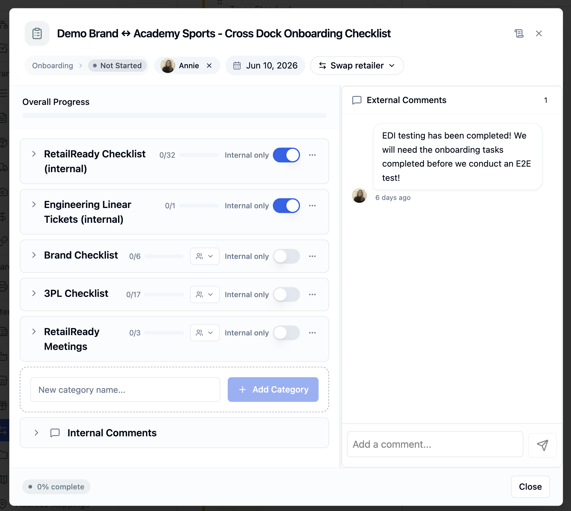
Task: Click the Close button at bottom
Action: pyautogui.click(x=530, y=487)
